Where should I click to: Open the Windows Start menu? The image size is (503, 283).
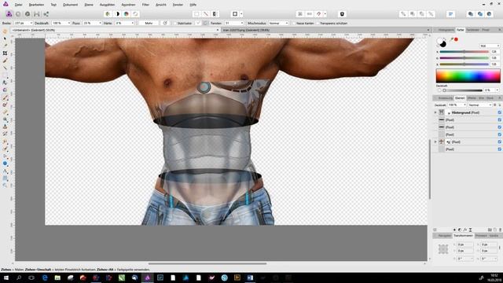pyautogui.click(x=6, y=277)
